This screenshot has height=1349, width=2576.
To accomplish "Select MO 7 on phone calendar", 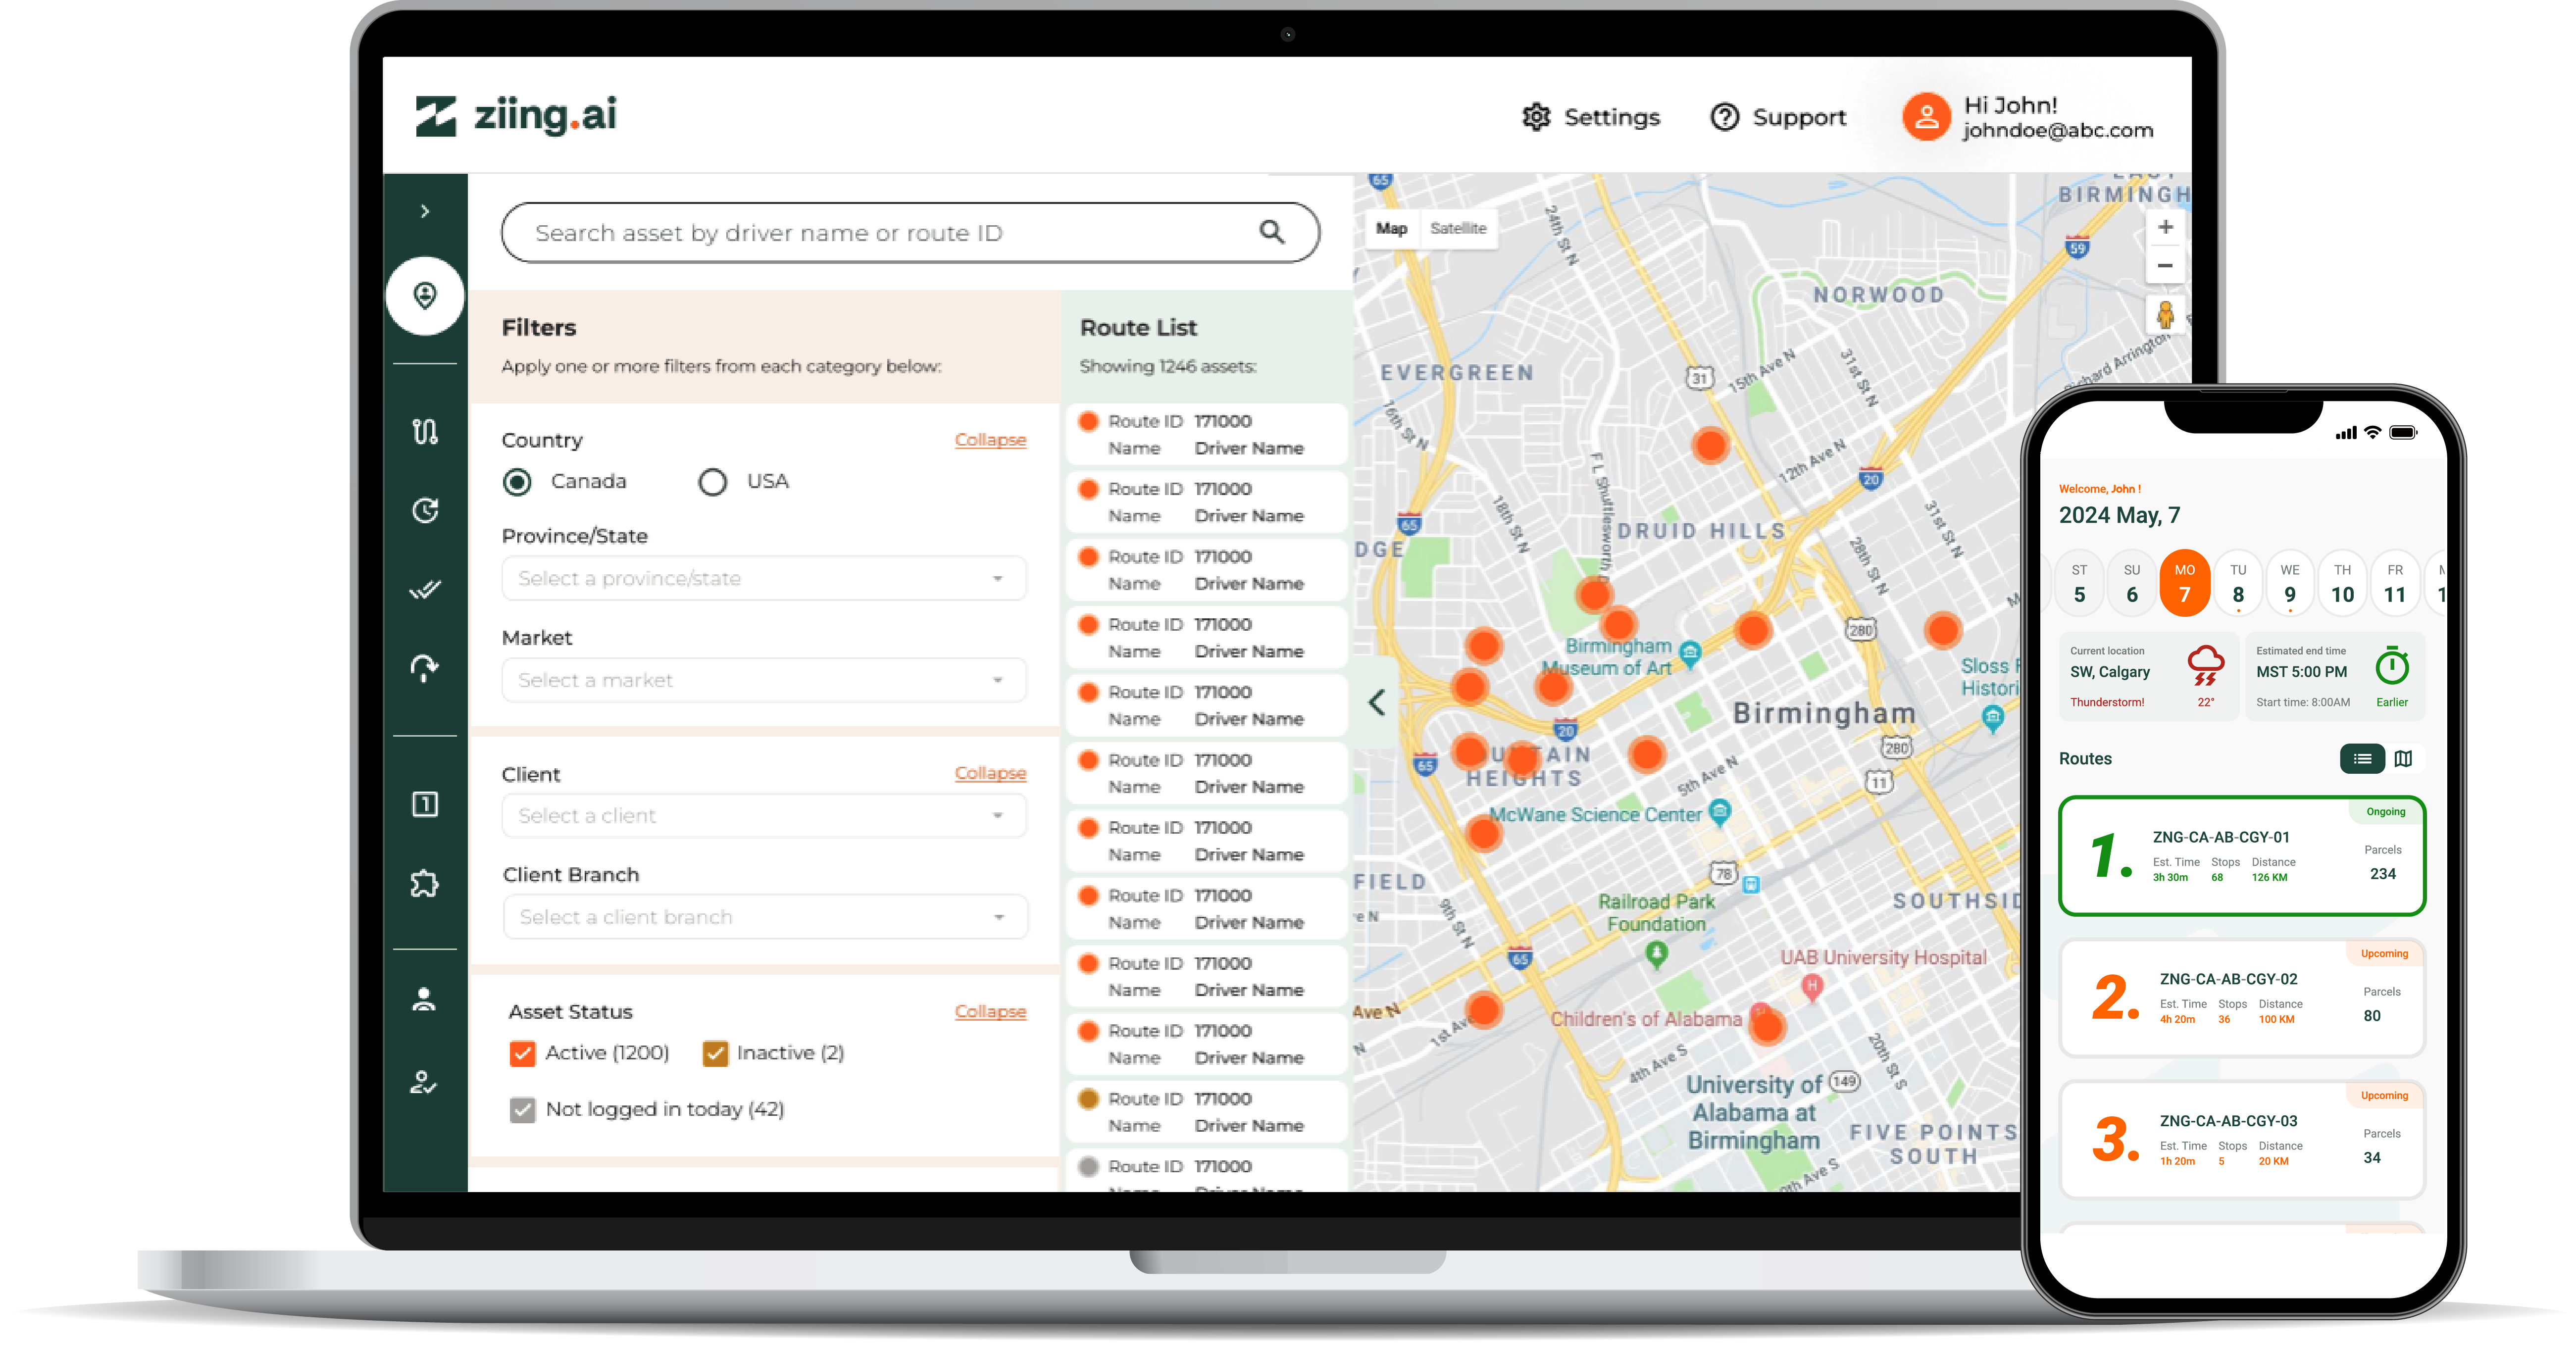I will (x=2184, y=583).
